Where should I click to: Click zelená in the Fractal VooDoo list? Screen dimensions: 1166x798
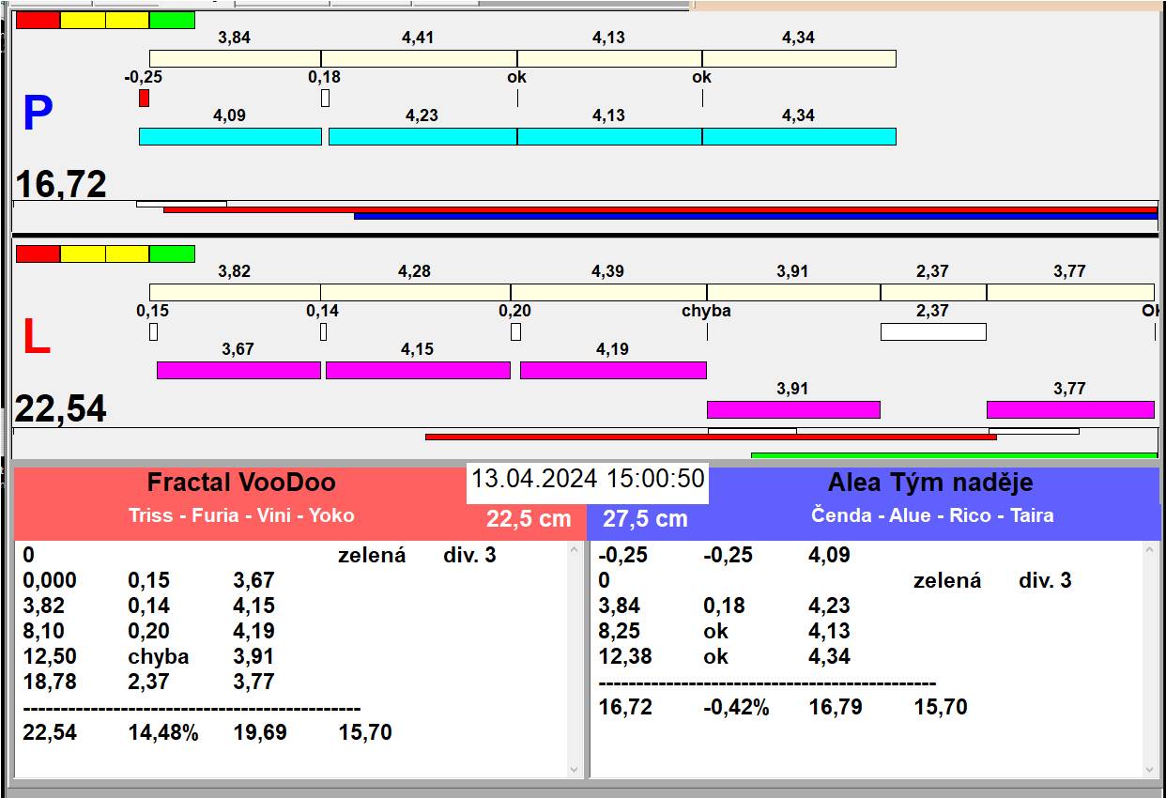pyautogui.click(x=372, y=556)
